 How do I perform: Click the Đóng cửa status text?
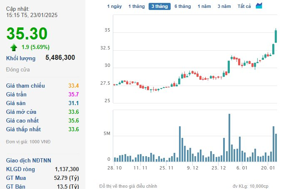[18, 69]
